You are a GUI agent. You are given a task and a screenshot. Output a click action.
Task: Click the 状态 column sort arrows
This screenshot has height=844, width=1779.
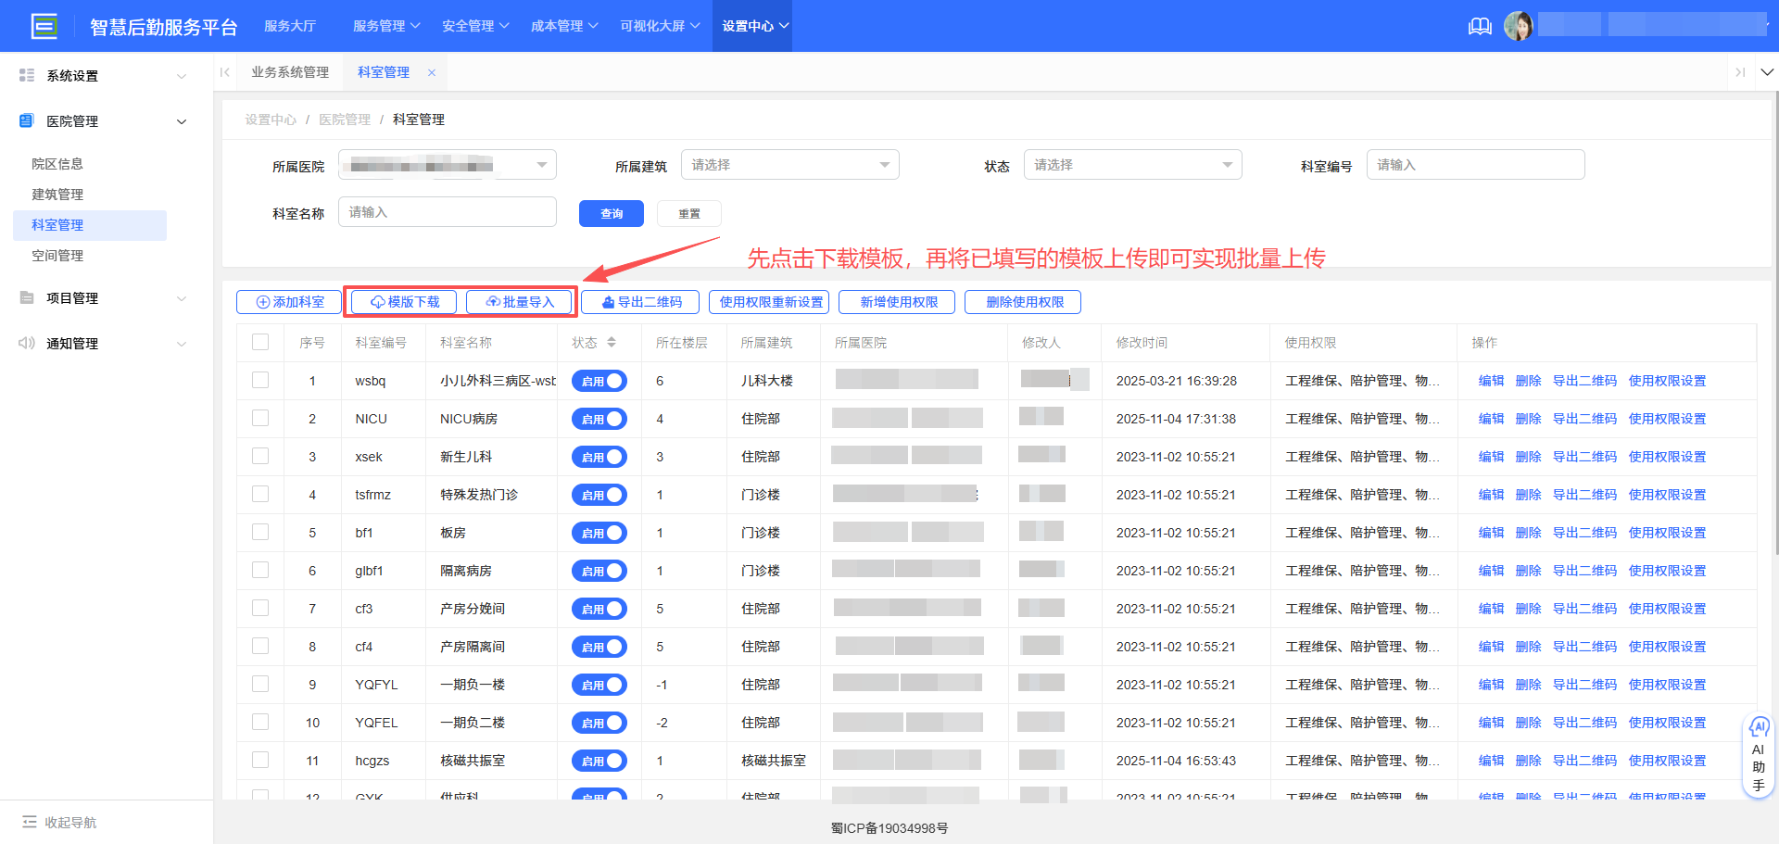(x=612, y=343)
